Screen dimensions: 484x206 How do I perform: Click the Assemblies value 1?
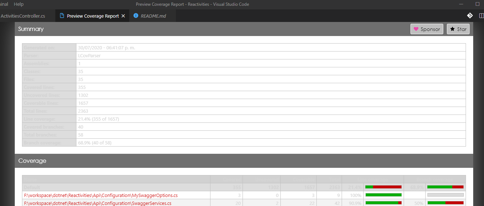[x=79, y=63]
